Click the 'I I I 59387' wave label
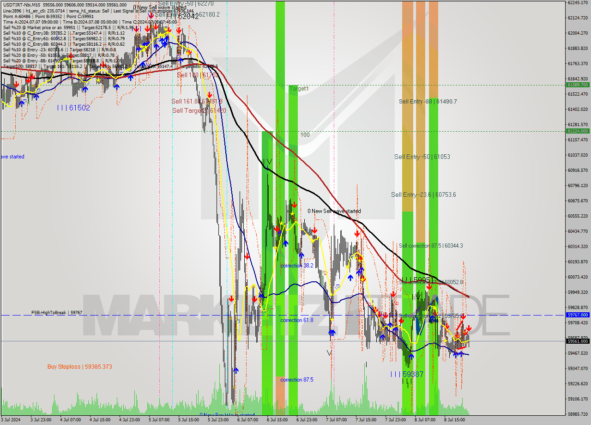 pyautogui.click(x=407, y=374)
